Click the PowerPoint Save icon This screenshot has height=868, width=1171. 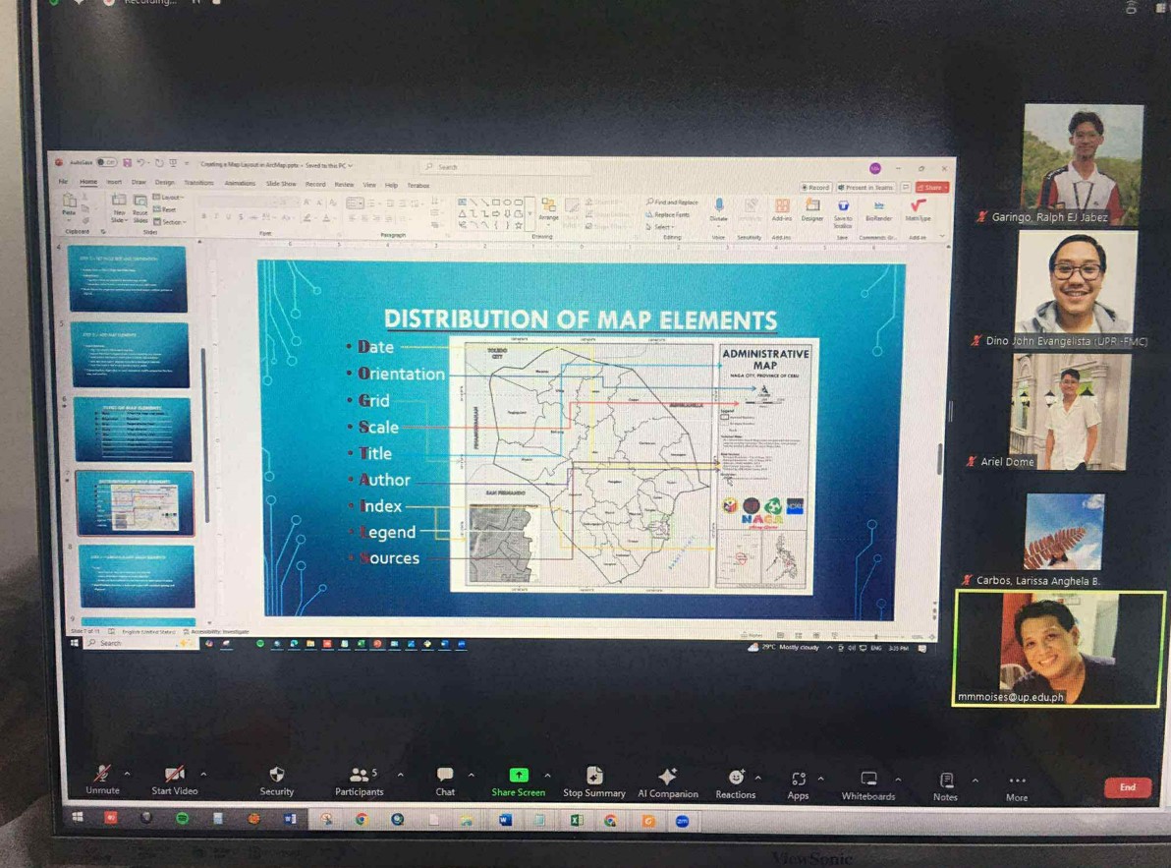(x=128, y=162)
